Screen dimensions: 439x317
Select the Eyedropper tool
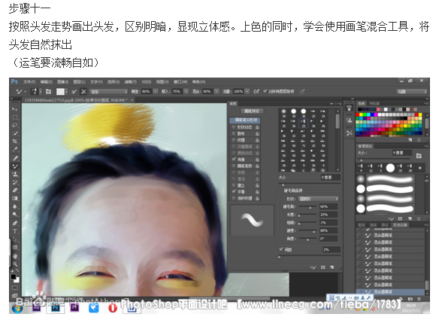[x=15, y=150]
